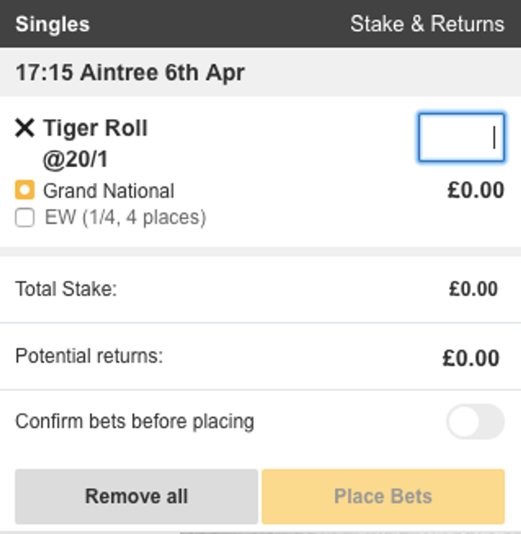Image resolution: width=521 pixels, height=534 pixels.
Task: Click the Total Stake £0.00 value
Action: point(473,289)
